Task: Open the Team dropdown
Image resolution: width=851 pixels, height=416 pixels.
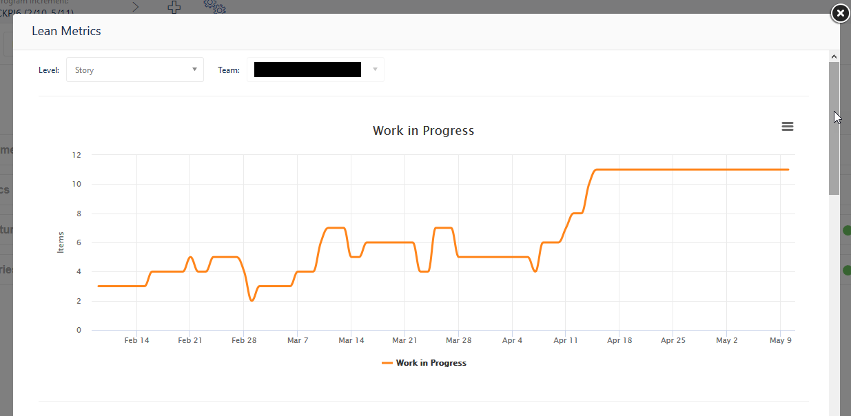Action: coord(316,70)
